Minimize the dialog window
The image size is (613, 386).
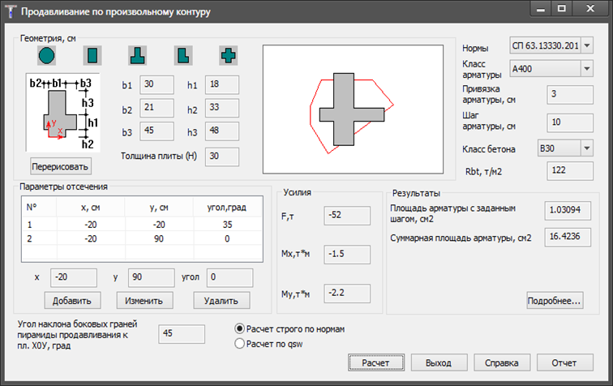[x=541, y=9]
